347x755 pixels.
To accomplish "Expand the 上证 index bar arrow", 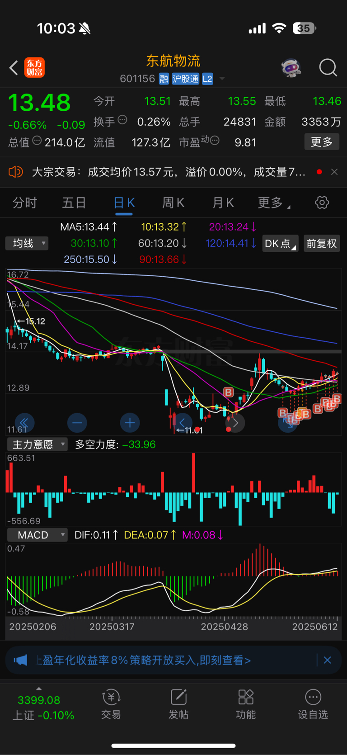I will pos(39,689).
